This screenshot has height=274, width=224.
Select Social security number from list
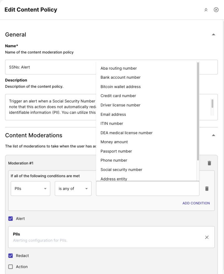tap(121, 170)
